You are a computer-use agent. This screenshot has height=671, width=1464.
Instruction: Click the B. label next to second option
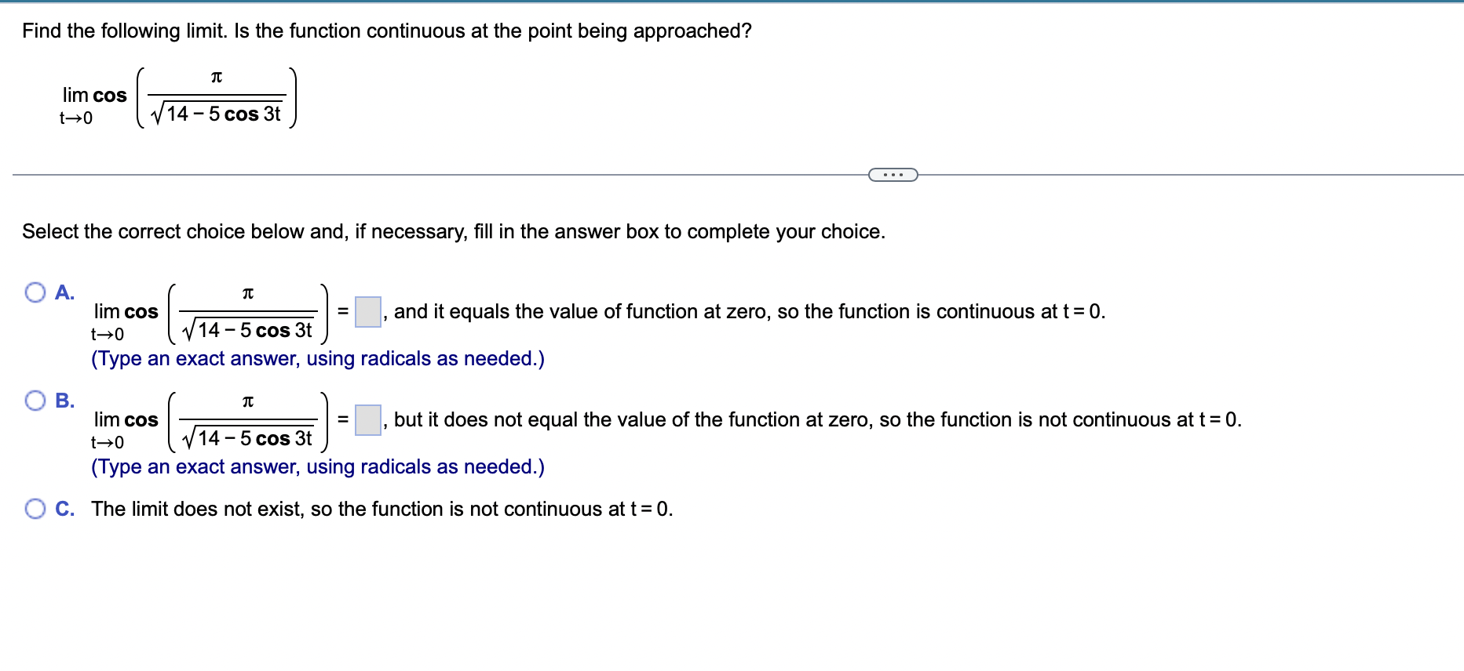point(64,400)
